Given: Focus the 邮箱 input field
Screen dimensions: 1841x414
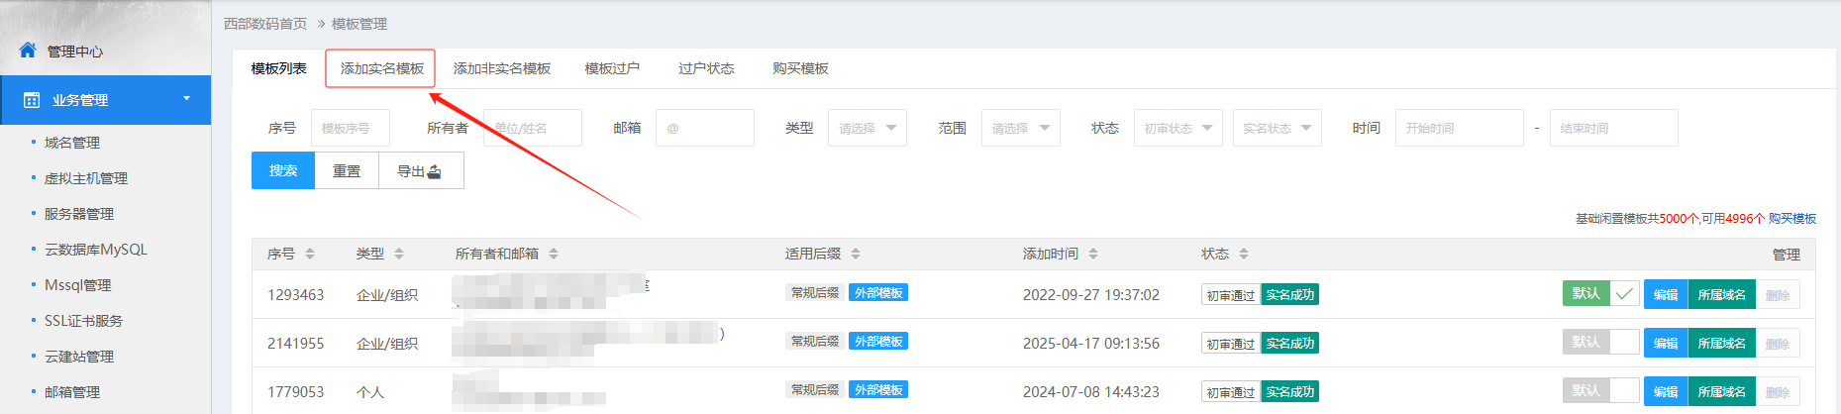Looking at the screenshot, I should click(x=705, y=128).
